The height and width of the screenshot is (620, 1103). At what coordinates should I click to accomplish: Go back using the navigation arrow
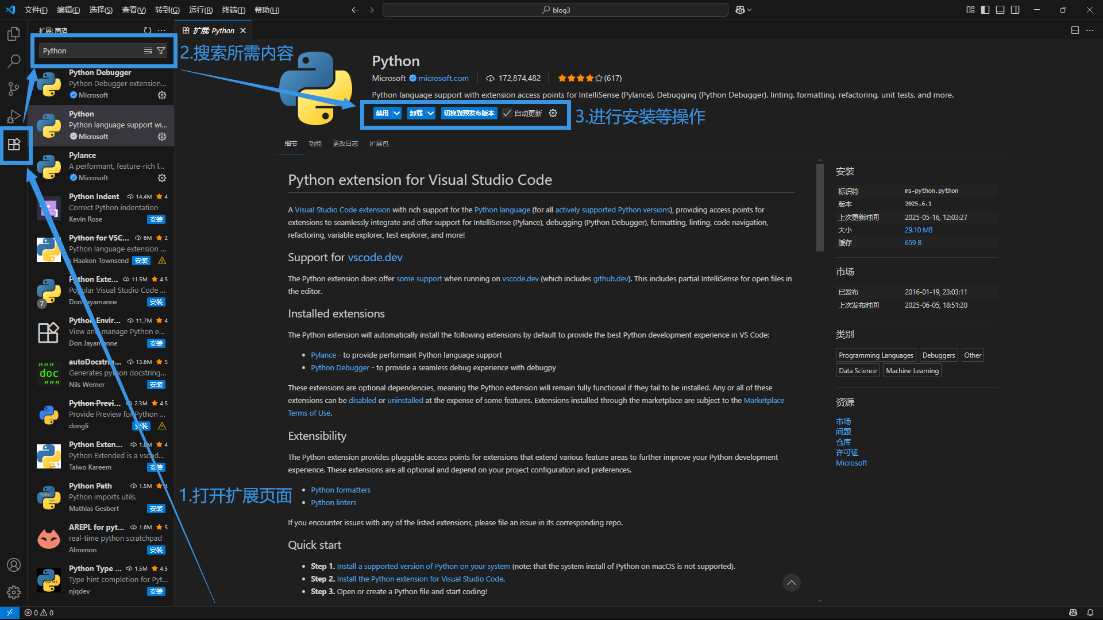tap(355, 10)
